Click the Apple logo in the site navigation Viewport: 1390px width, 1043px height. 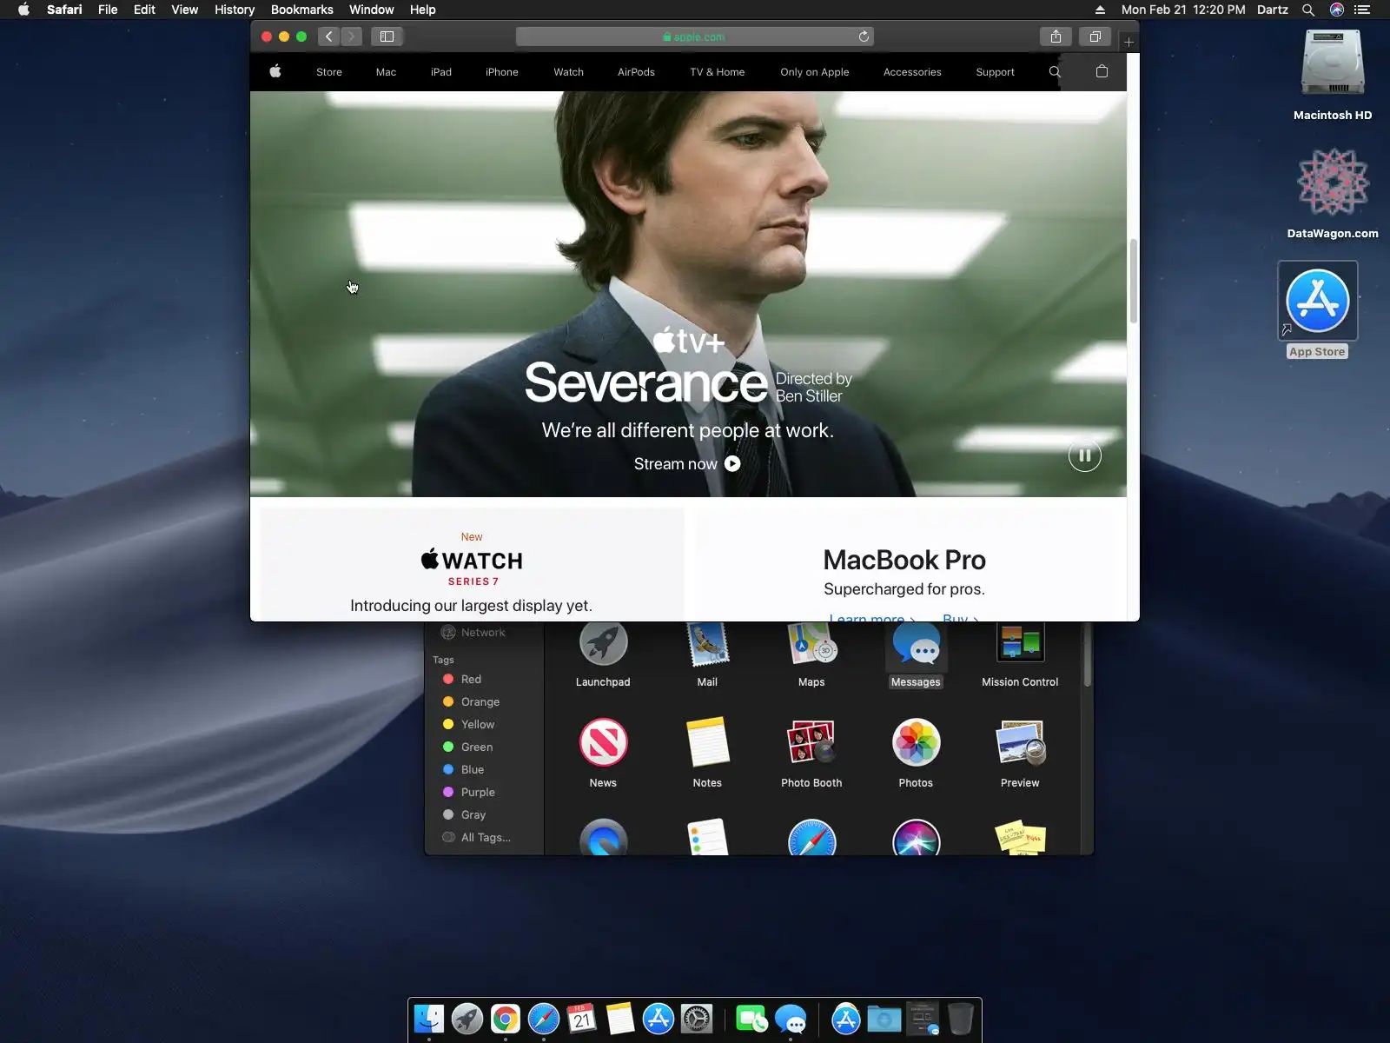(275, 71)
